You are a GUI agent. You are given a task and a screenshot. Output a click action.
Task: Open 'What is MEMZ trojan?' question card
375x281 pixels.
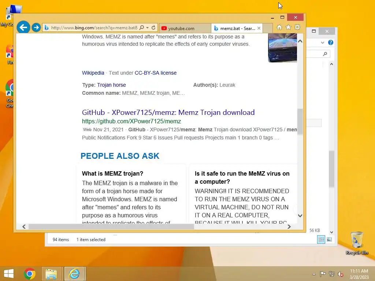click(x=112, y=173)
